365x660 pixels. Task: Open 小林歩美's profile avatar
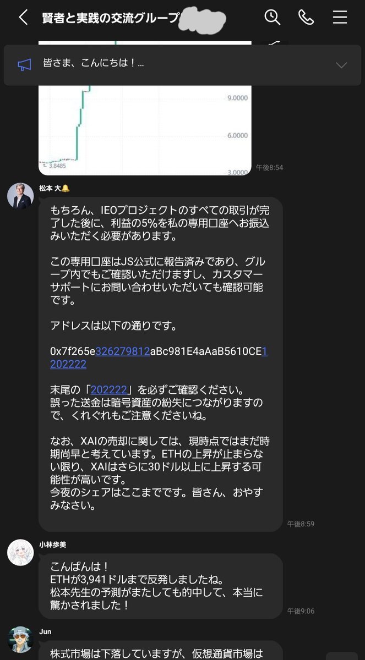[20, 552]
